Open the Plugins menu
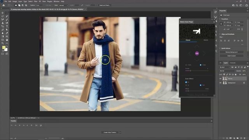 click(x=49, y=2)
